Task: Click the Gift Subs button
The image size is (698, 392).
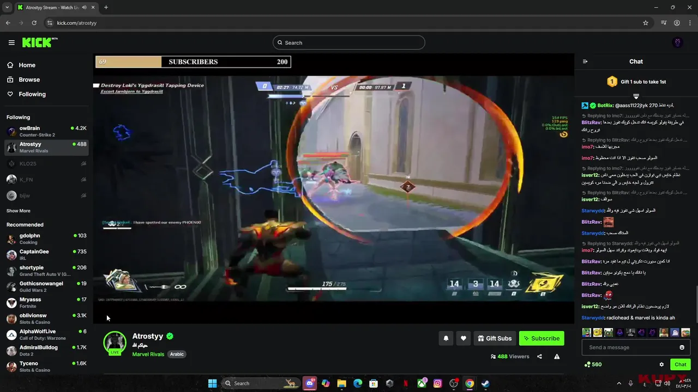Action: pyautogui.click(x=495, y=338)
